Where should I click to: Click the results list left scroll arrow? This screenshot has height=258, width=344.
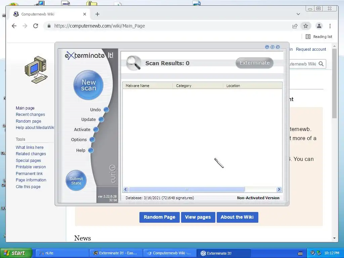(126, 189)
